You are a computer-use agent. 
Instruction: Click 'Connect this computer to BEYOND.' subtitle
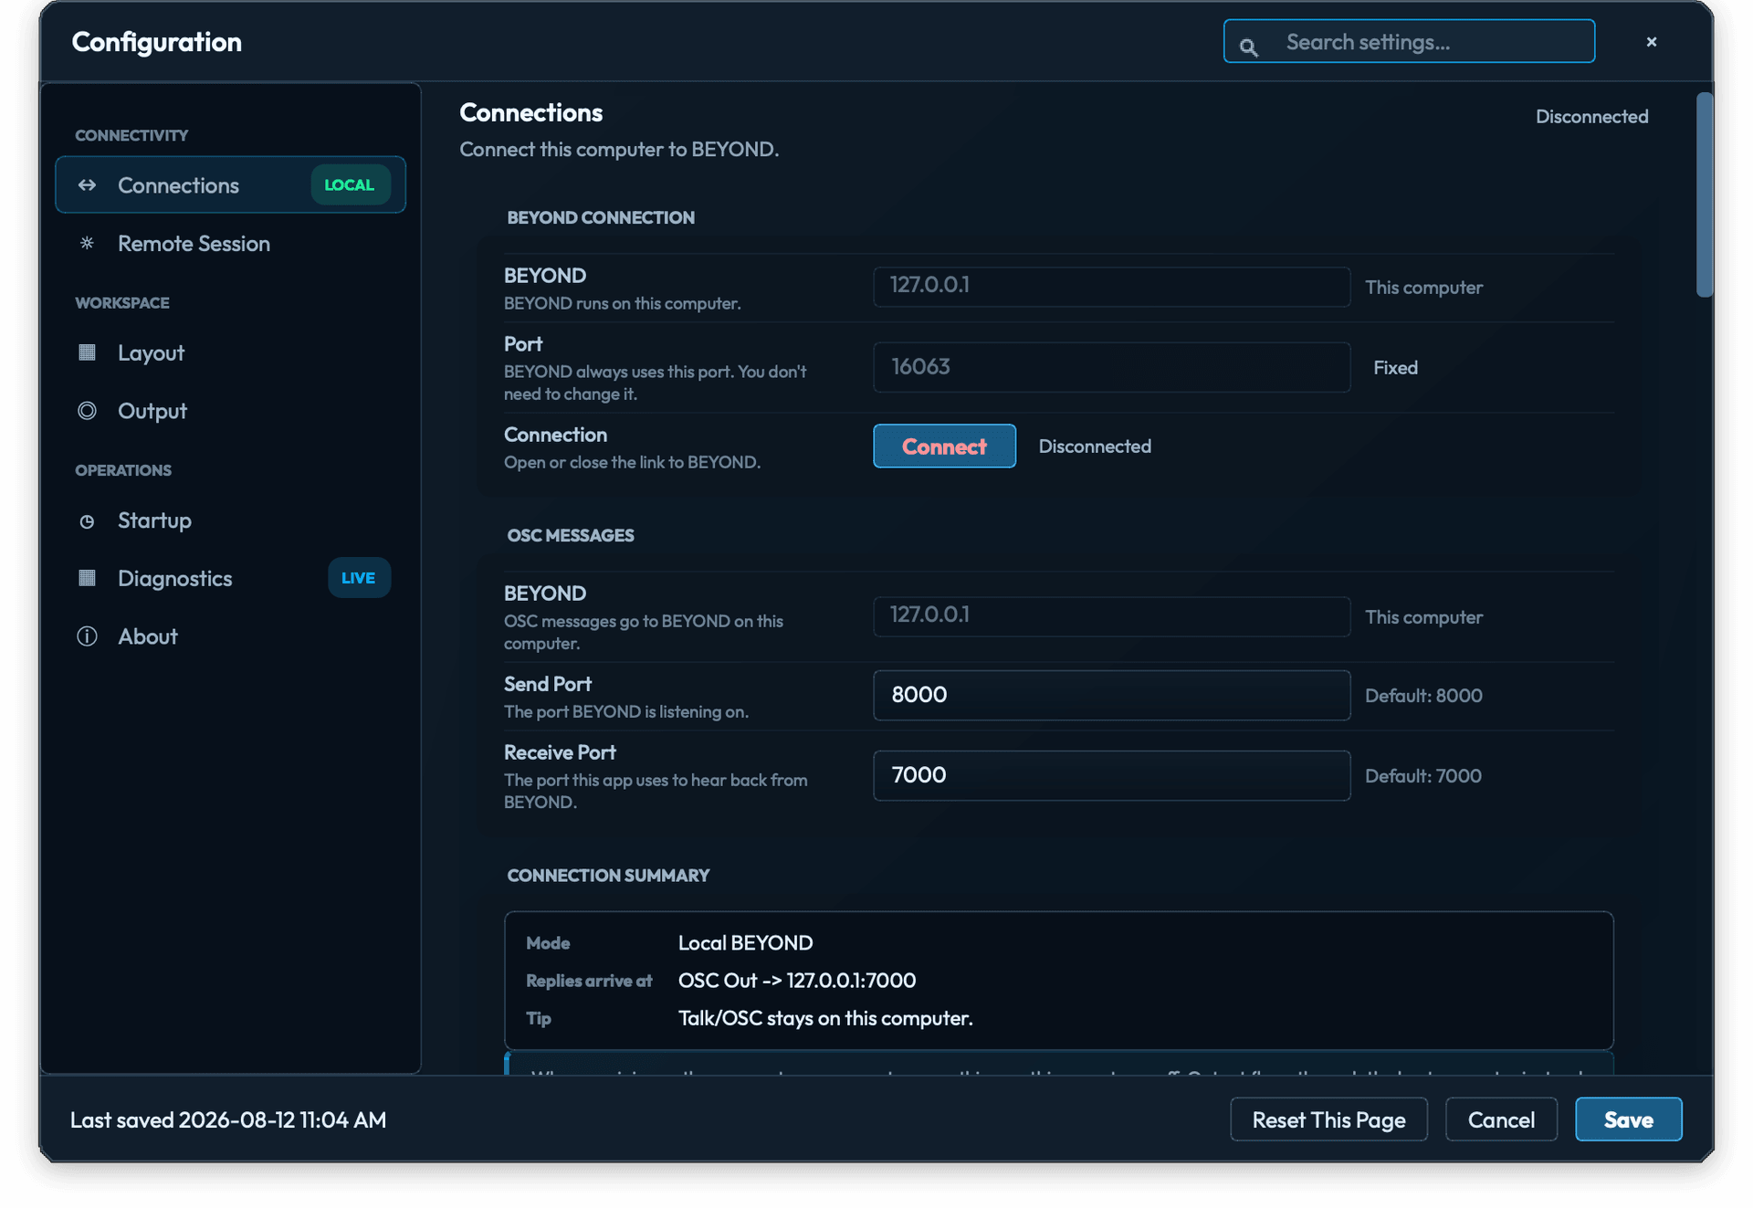[619, 149]
